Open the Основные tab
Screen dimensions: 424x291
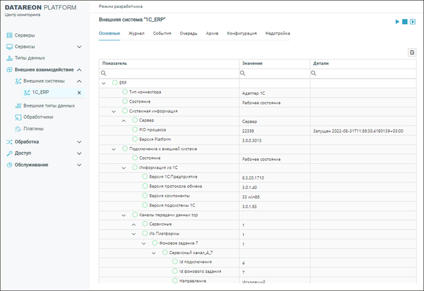(x=109, y=33)
